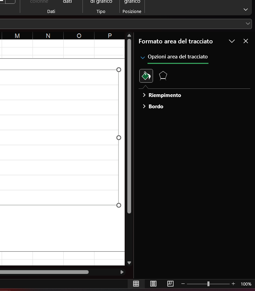Click the horizontal scrollbar right arrow
Image resolution: width=255 pixels, height=291 pixels.
tap(122, 272)
